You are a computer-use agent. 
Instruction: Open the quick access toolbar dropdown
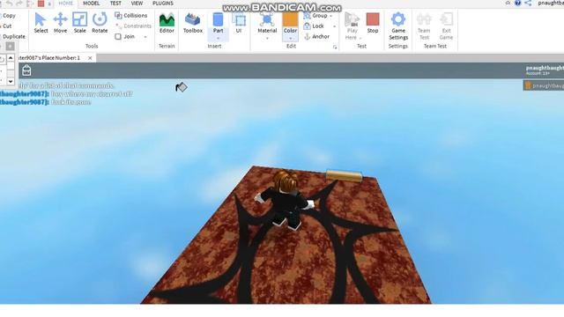49,4
